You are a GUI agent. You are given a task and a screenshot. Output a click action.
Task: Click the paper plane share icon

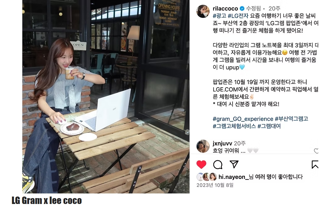[234, 164]
